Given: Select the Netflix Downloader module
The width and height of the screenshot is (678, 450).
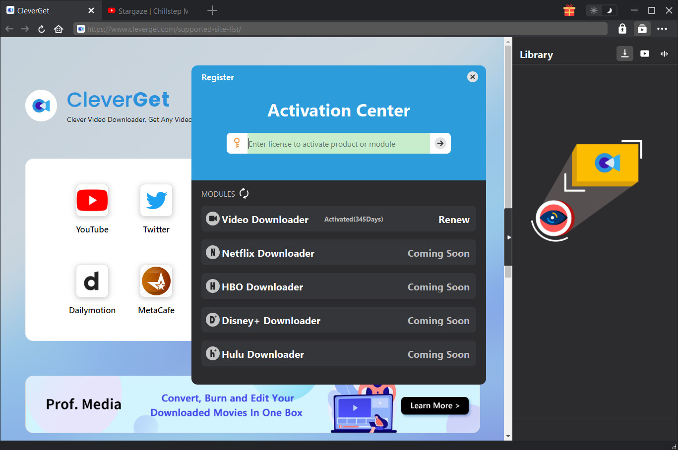Looking at the screenshot, I should 339,252.
